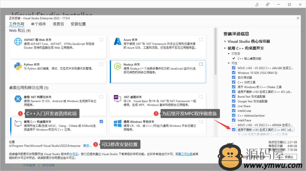The height and width of the screenshot is (171, 306).
Task: Switch theme with the moon icon
Action: 257,5
